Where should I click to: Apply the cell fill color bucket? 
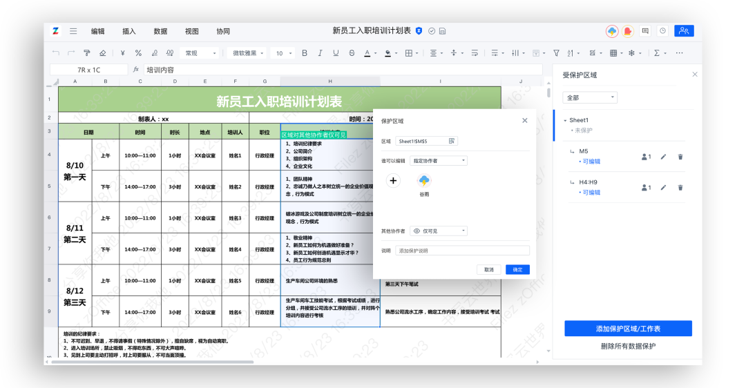pos(388,52)
